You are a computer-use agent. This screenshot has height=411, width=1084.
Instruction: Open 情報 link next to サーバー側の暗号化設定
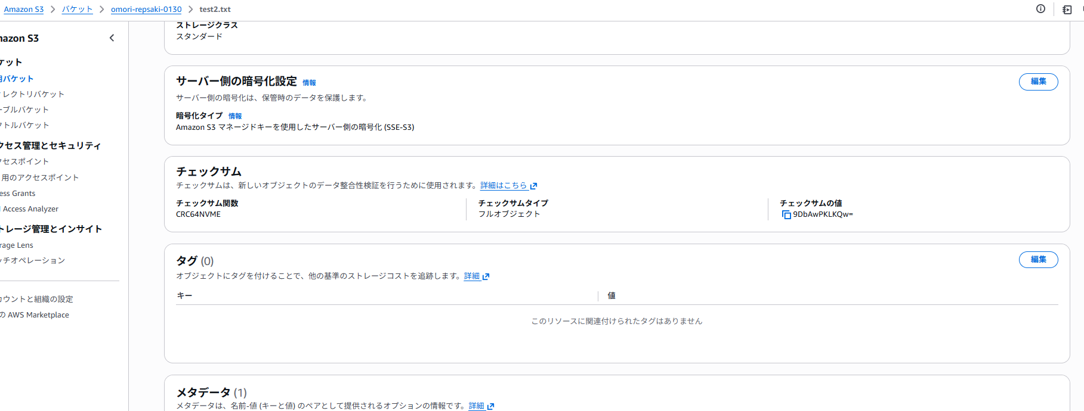point(309,83)
